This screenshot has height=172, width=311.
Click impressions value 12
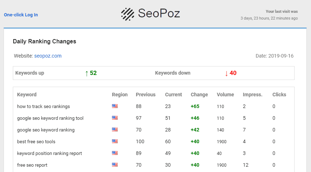[245, 165]
